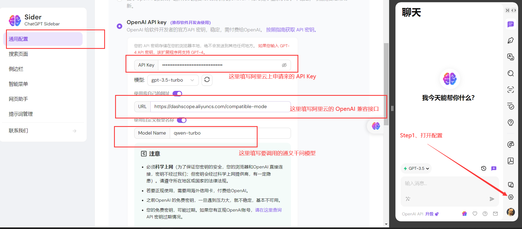Send the message with paper-plane icon
The width and height of the screenshot is (522, 229).
(492, 199)
